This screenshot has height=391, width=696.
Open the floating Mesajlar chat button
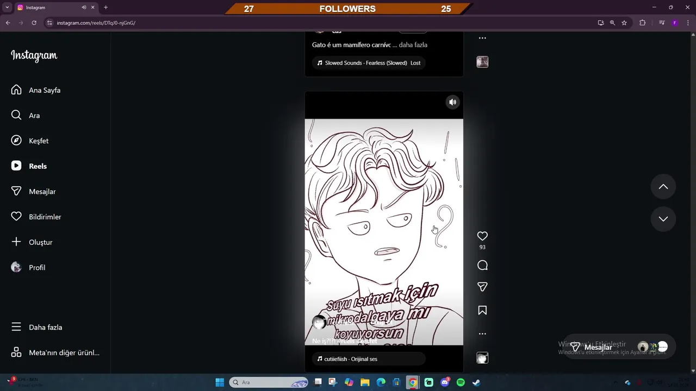[619, 347]
